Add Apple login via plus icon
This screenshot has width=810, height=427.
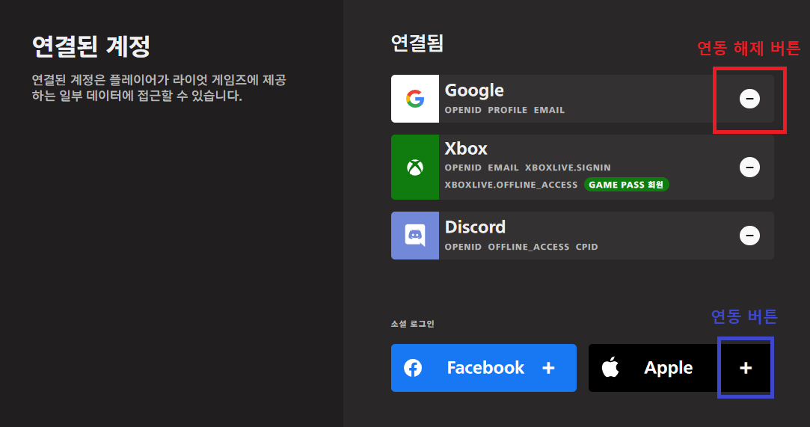pos(746,368)
